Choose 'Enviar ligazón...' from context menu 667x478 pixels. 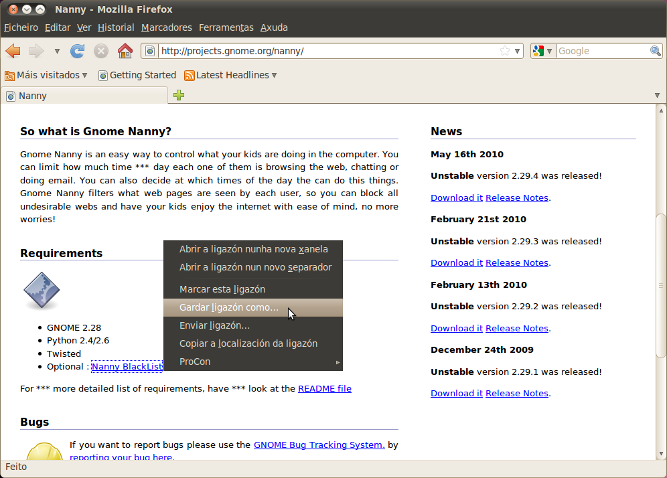coord(253,326)
